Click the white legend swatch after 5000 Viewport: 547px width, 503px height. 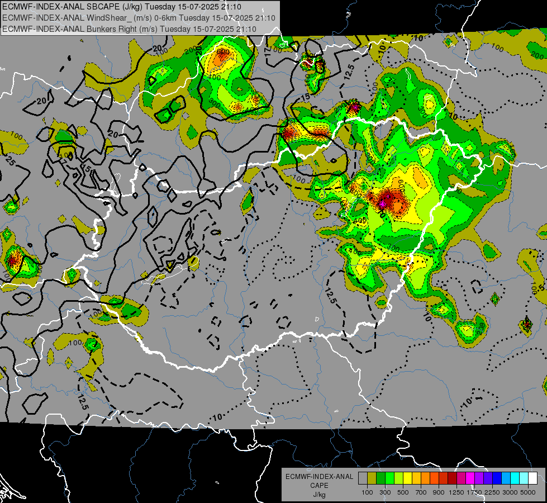pyautogui.click(x=532, y=478)
